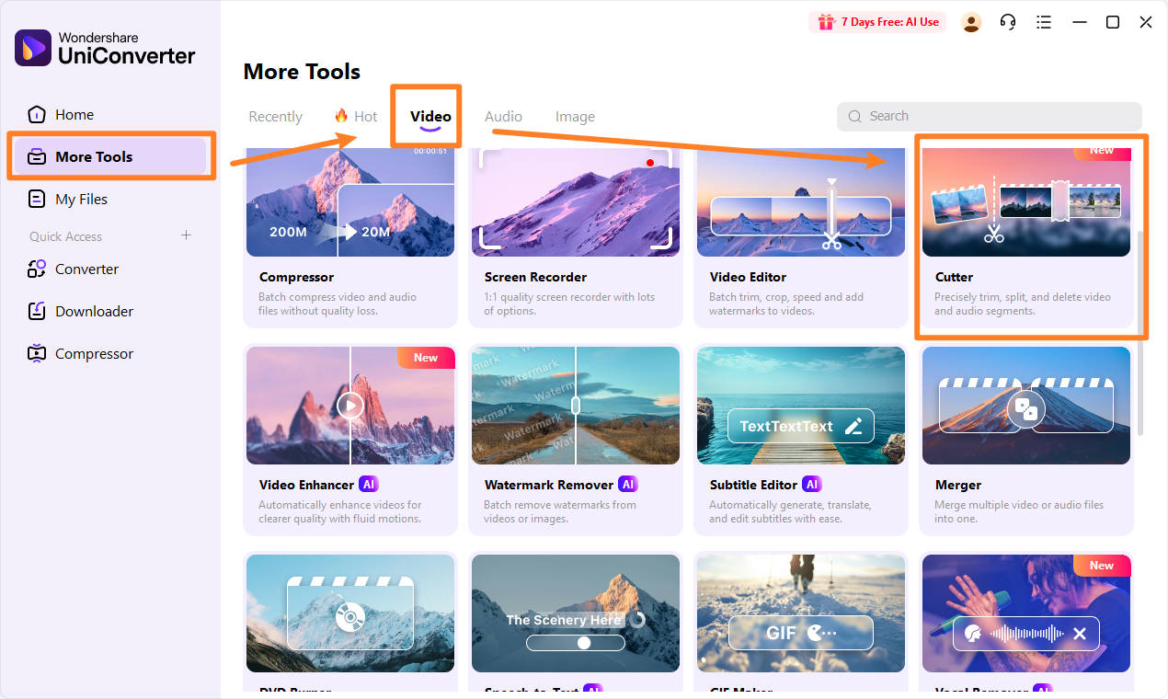Click the Converter icon in Quick Access

point(37,269)
